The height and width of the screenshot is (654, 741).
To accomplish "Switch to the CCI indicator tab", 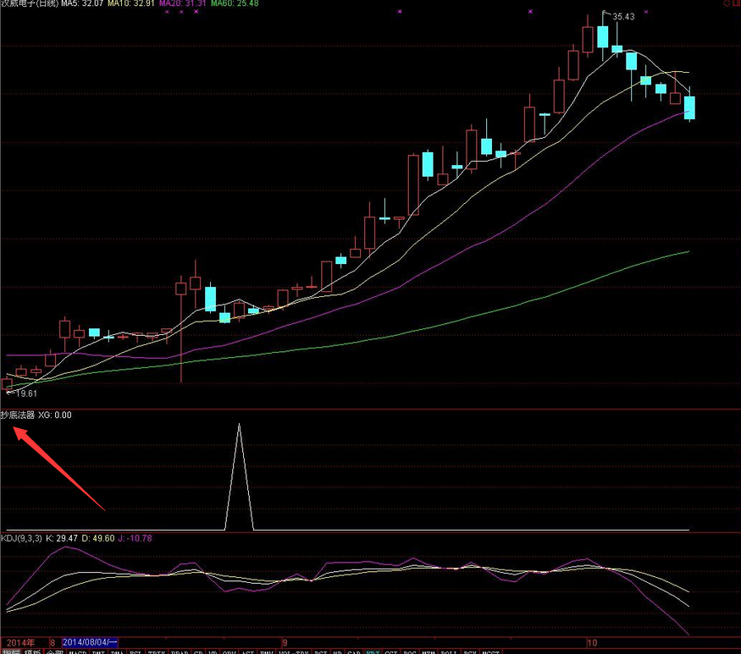I will click(390, 652).
